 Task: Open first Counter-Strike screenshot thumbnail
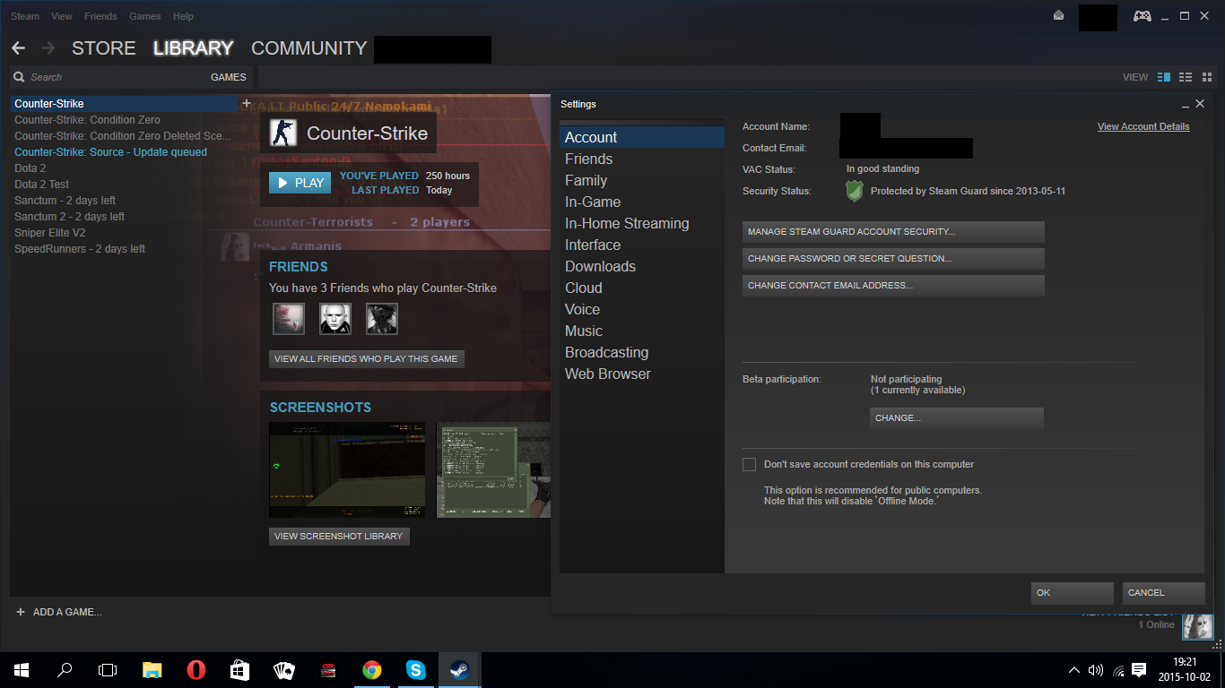(x=348, y=470)
